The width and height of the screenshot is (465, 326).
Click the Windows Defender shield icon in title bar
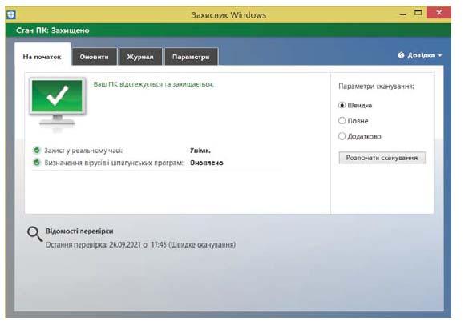11,14
